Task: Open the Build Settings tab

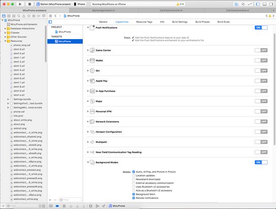Action: (x=180, y=22)
